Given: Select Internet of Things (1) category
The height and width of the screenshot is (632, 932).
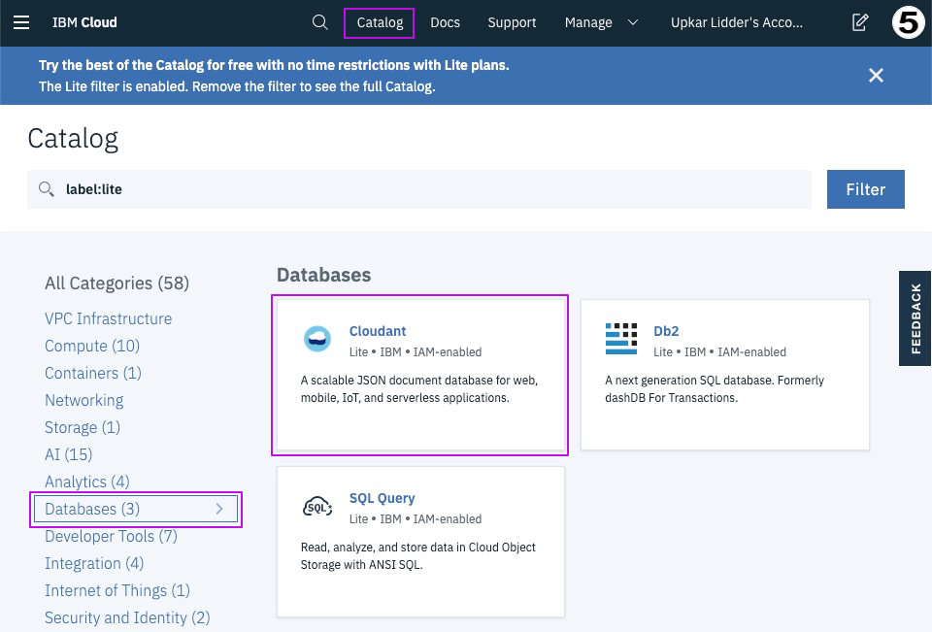Looking at the screenshot, I should (117, 590).
